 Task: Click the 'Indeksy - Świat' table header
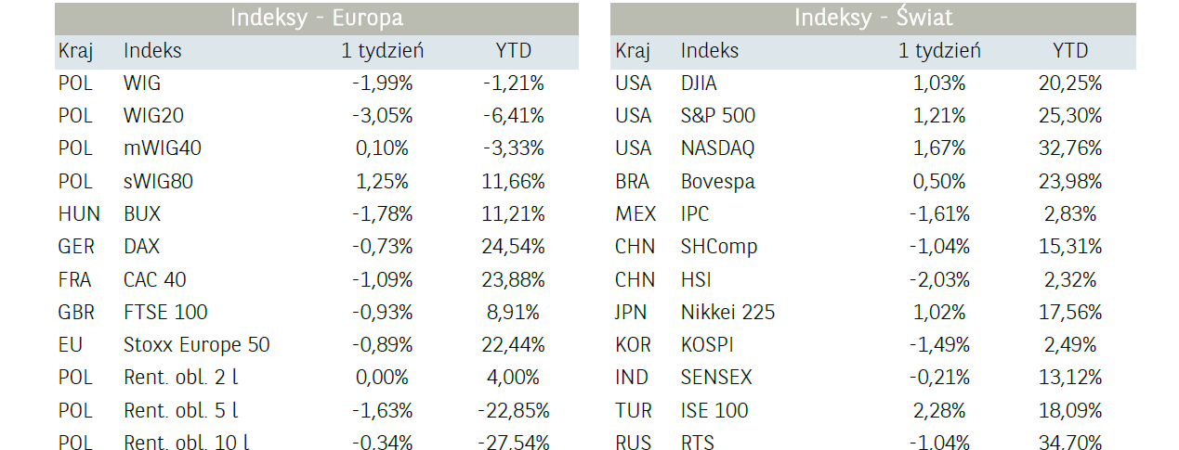[872, 18]
